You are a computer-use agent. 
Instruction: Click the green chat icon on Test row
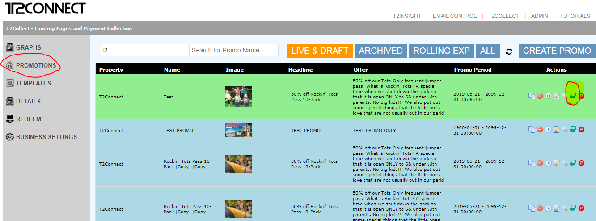click(573, 96)
